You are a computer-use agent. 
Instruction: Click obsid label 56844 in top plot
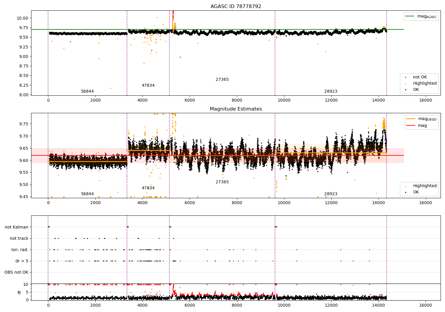(x=88, y=91)
